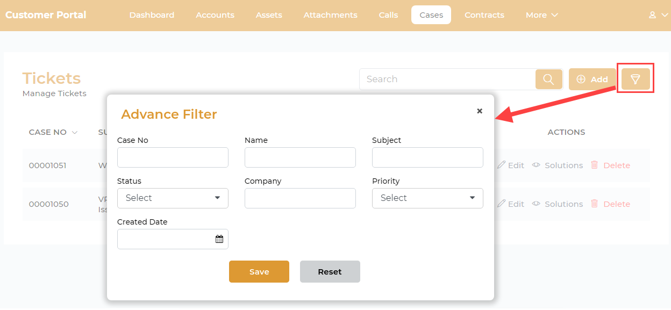Click the funnel filter icon button
671x310 pixels.
point(636,80)
